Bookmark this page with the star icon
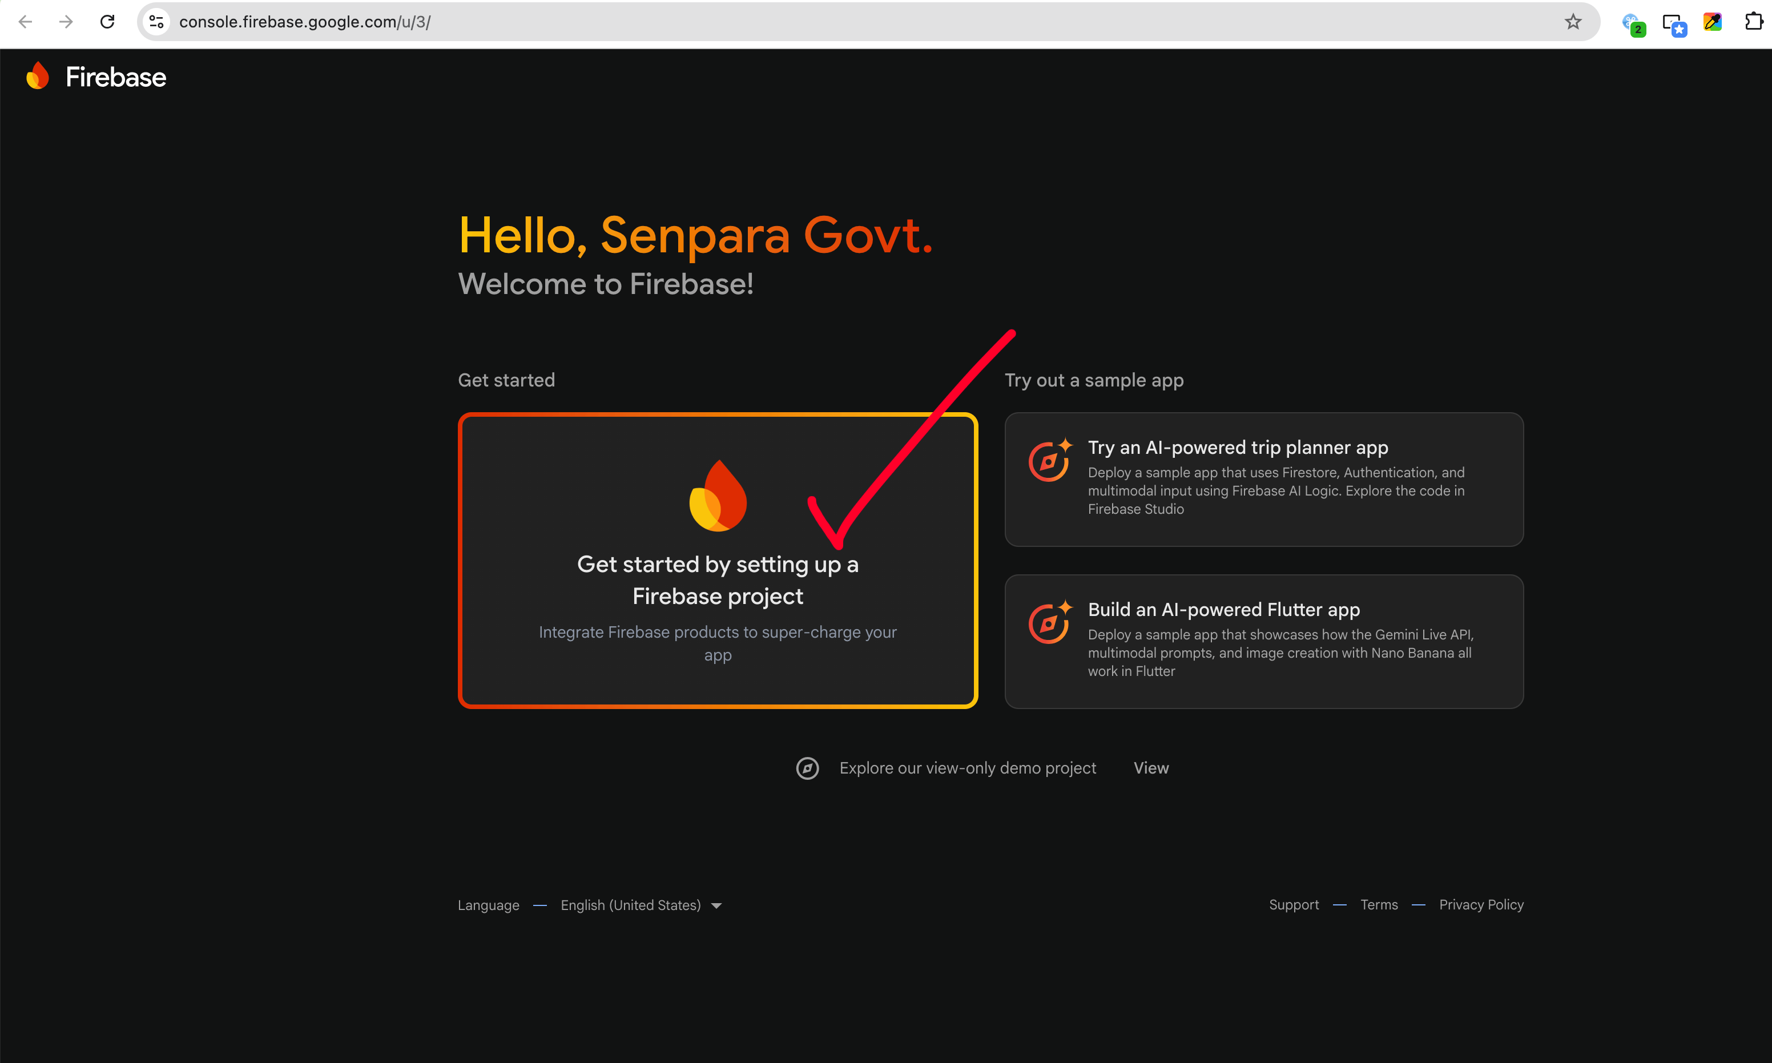This screenshot has width=1772, height=1063. [1573, 22]
